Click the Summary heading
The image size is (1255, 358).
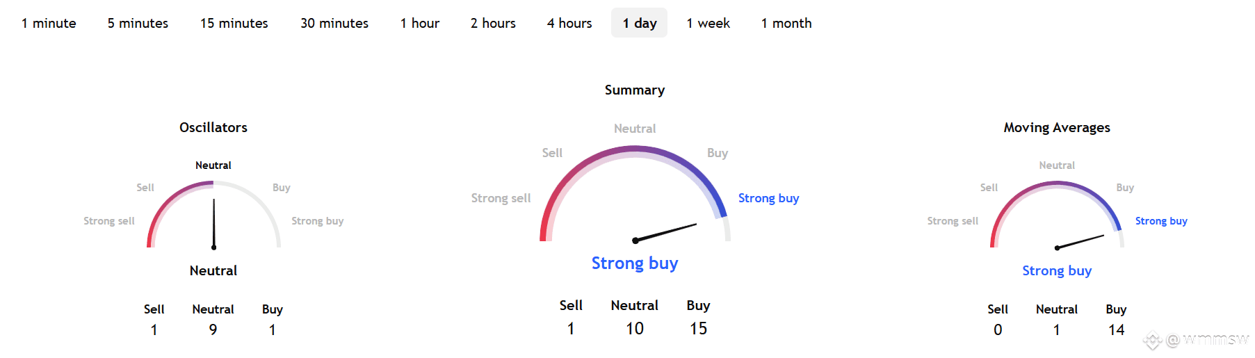(635, 90)
